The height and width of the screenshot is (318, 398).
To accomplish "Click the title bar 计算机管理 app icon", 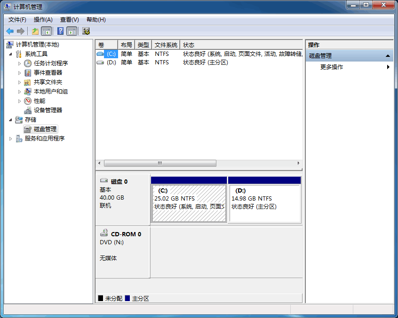I will [x=8, y=7].
